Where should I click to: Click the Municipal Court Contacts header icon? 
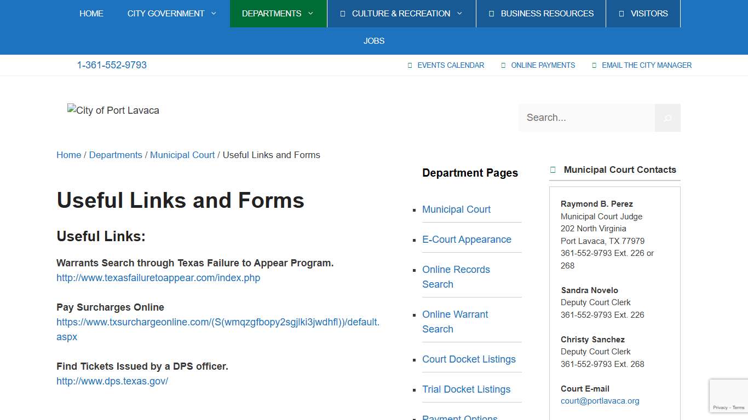[x=553, y=170]
